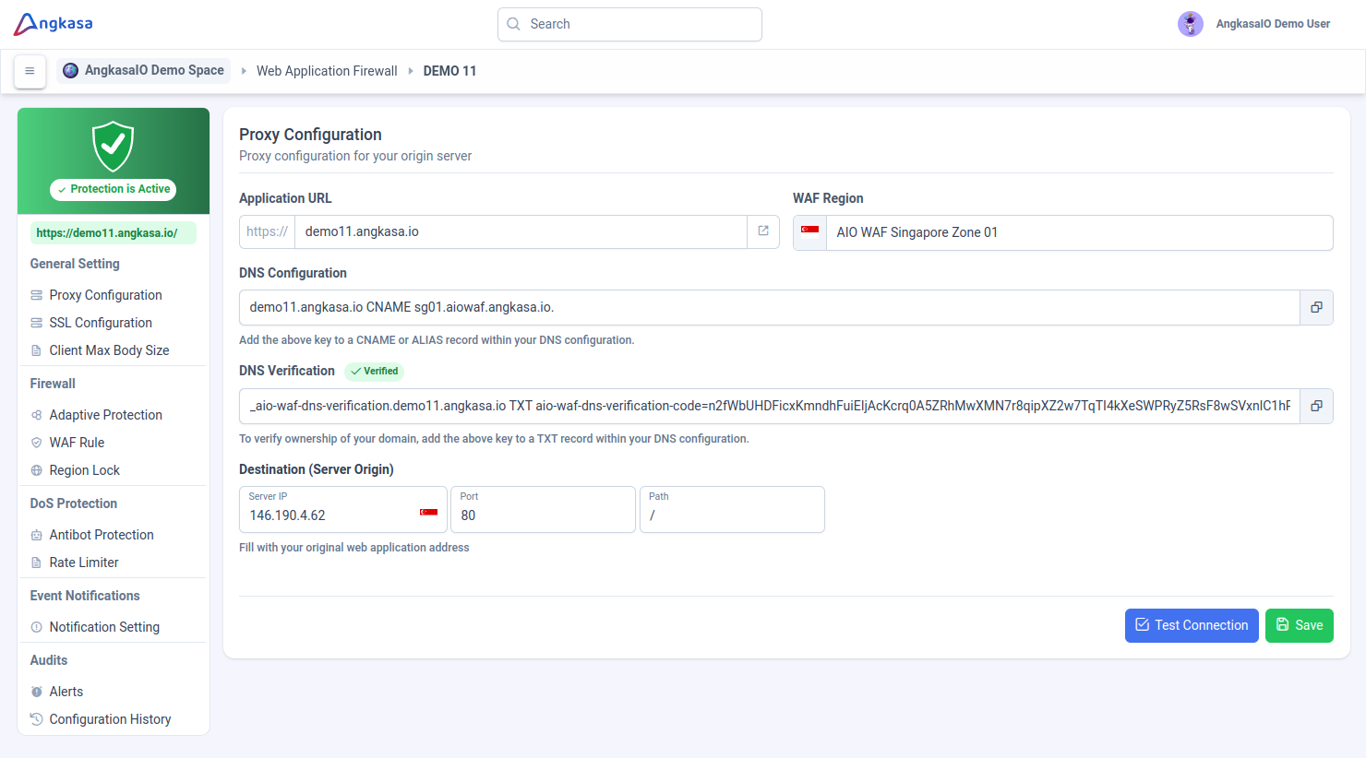Click the https:// prefix label
Viewport: 1366px width, 758px height.
(267, 231)
